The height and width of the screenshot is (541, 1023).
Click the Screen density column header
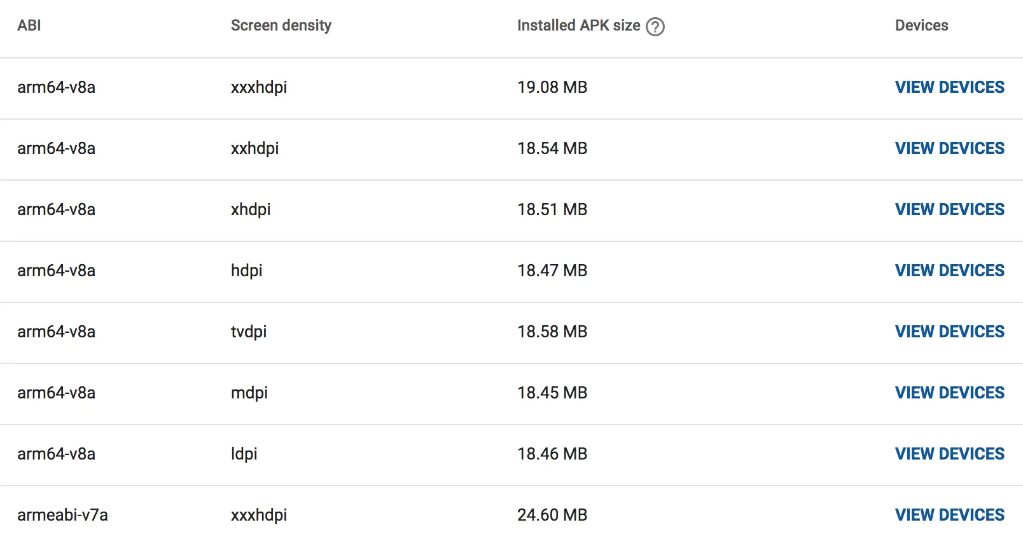281,25
